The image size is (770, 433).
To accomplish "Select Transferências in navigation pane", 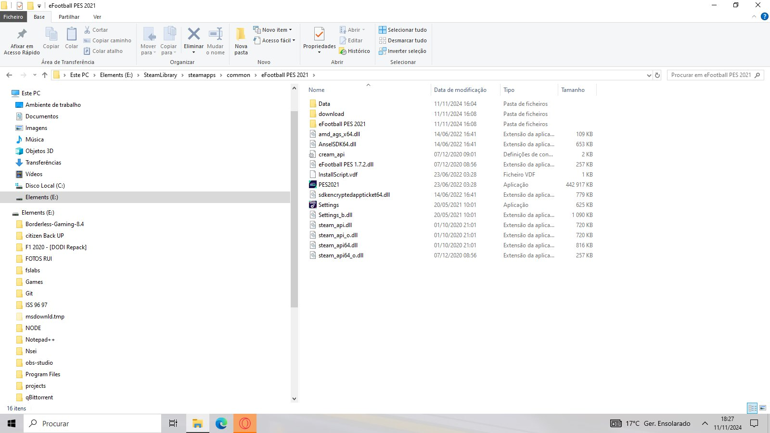I will 43,163.
